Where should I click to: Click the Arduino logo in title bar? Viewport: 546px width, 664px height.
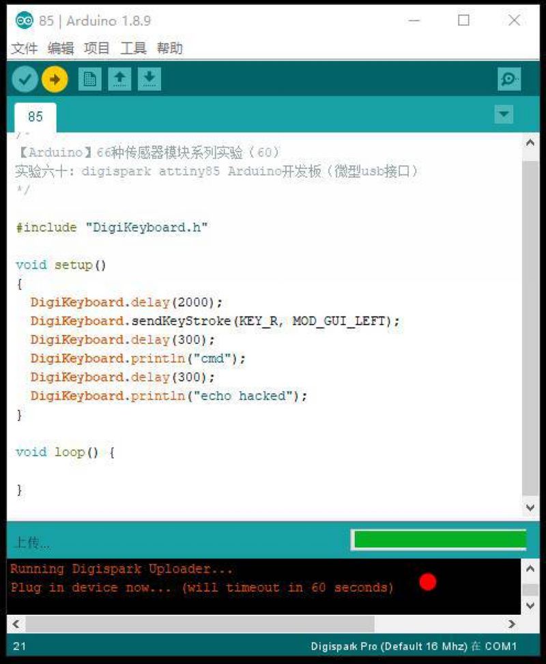point(24,20)
